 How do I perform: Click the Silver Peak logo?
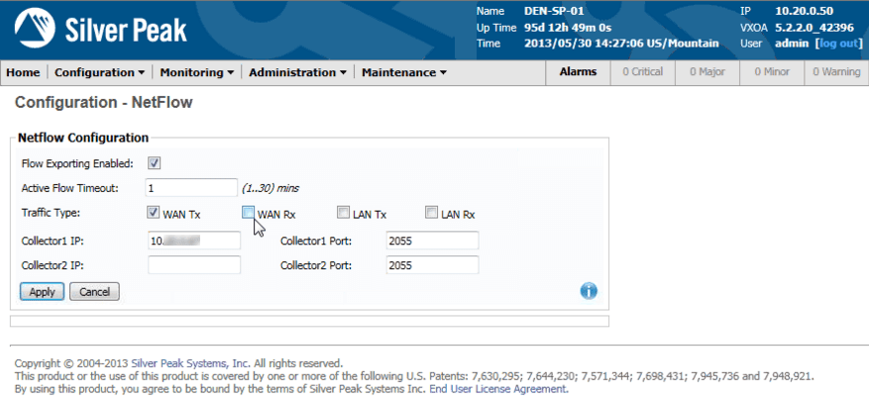100,30
